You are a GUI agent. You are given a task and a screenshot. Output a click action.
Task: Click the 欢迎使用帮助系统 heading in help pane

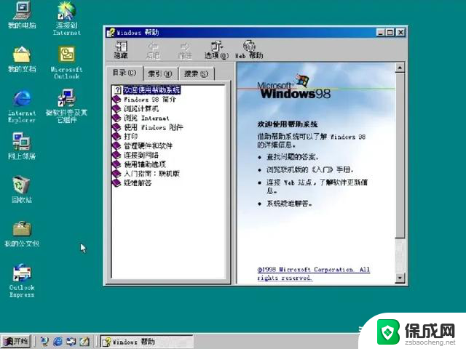288,124
